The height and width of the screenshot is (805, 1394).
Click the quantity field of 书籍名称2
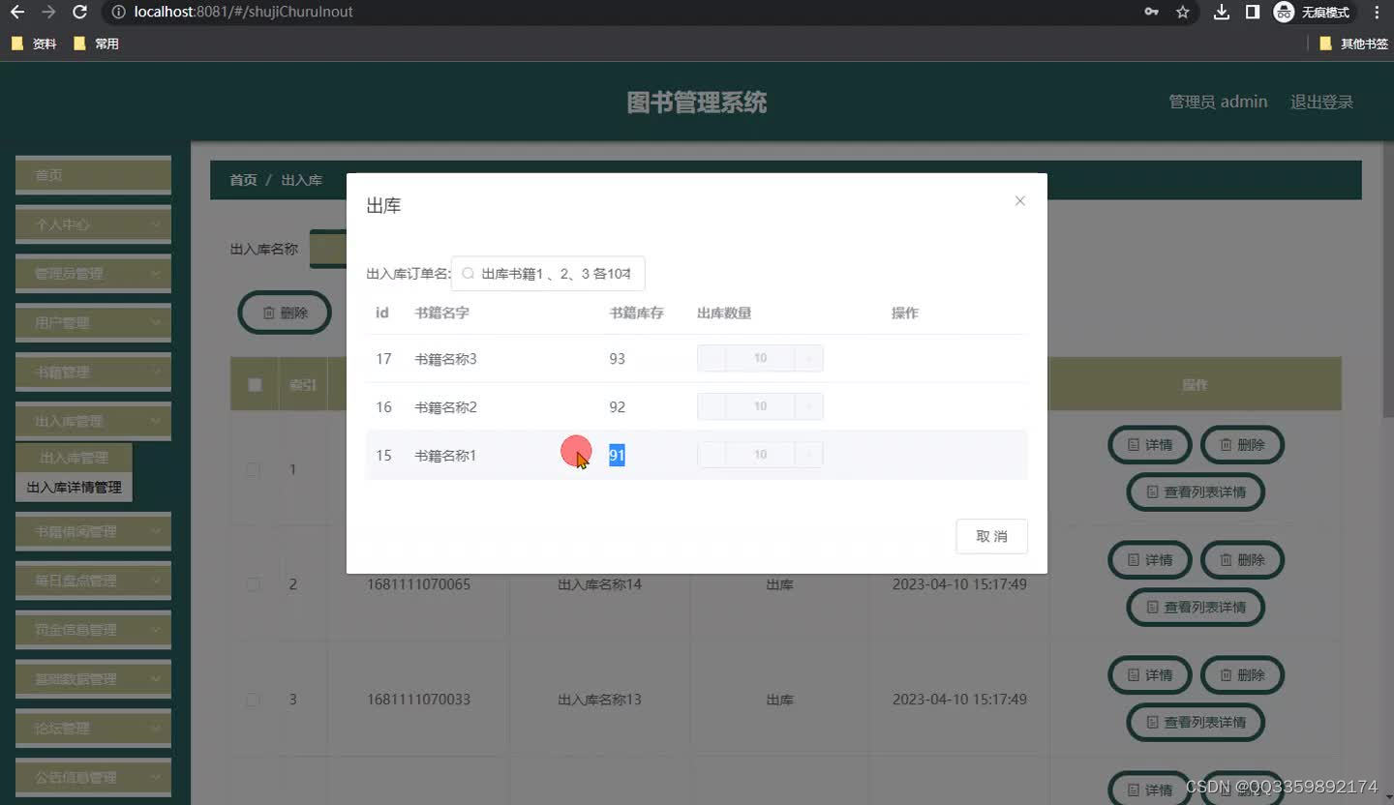[760, 406]
